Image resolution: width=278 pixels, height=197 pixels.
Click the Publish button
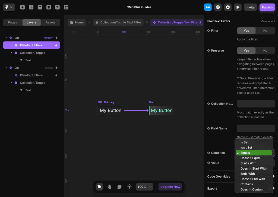pos(267,7)
